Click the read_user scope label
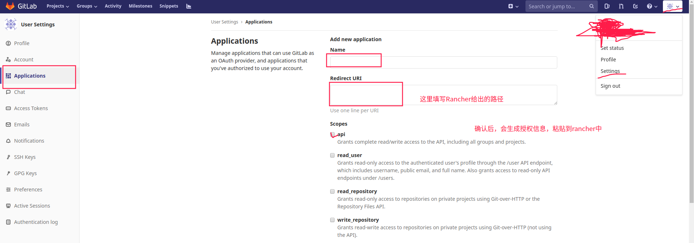Image resolution: width=694 pixels, height=243 pixels. (350, 155)
